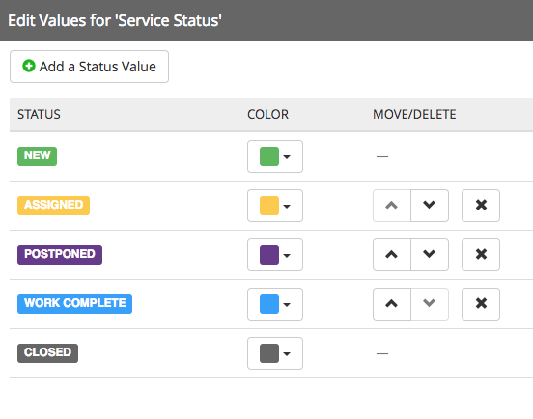Open the color dropdown for ASSIGNED
The height and width of the screenshot is (419, 533).
pyautogui.click(x=275, y=206)
